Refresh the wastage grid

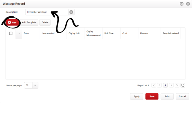pyautogui.click(x=183, y=85)
